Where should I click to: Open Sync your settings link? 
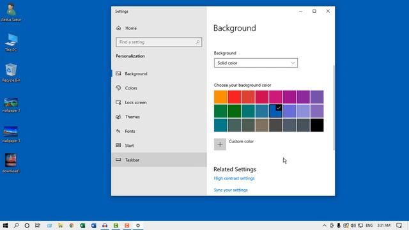231,190
